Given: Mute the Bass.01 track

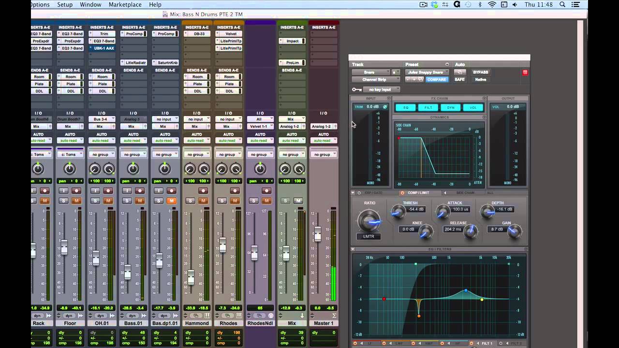Looking at the screenshot, I should pos(140,201).
